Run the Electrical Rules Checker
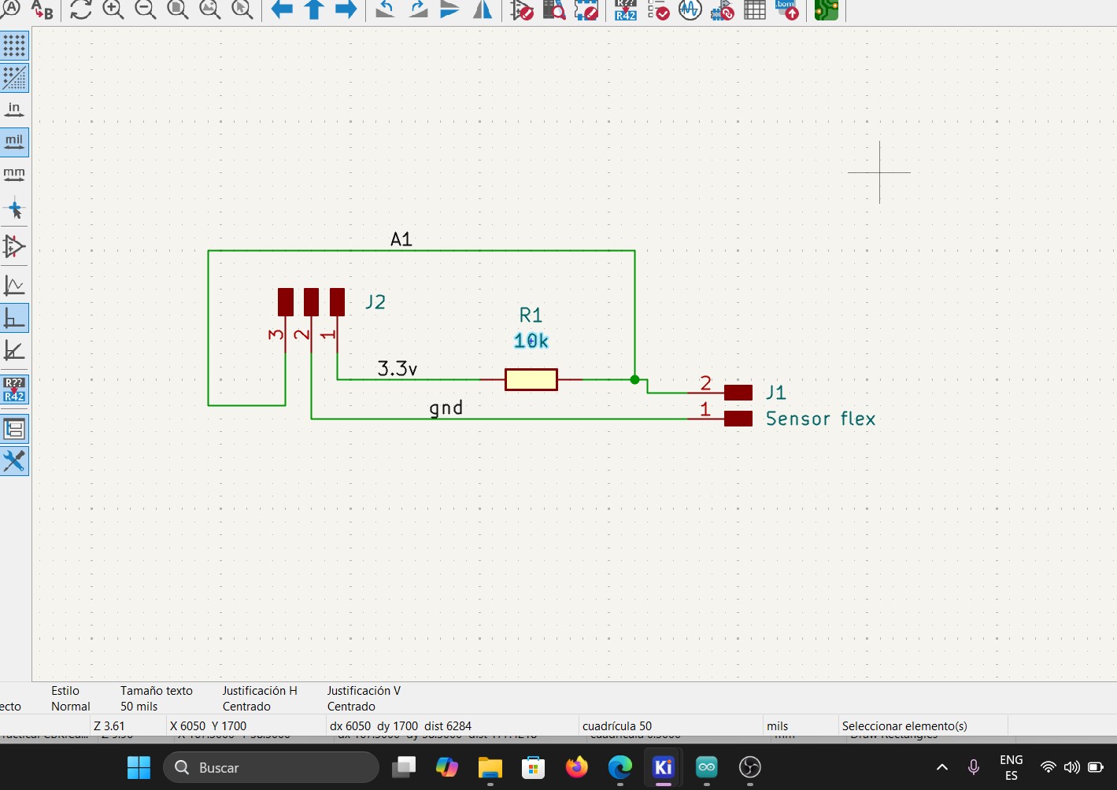The image size is (1117, 790). (x=658, y=9)
